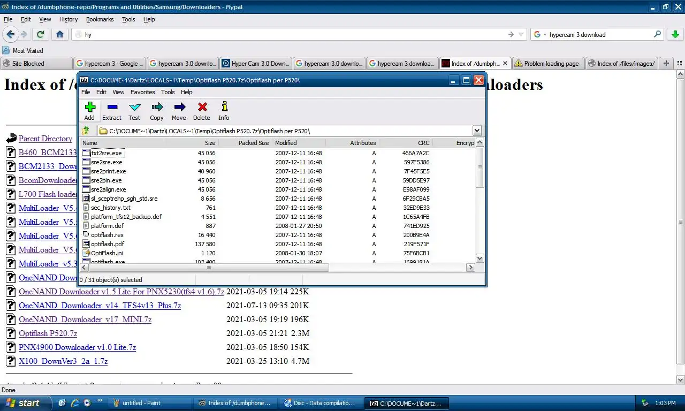685x411 pixels.
Task: Open X100_DownVer3_2a_1.7z link
Action: click(x=63, y=361)
